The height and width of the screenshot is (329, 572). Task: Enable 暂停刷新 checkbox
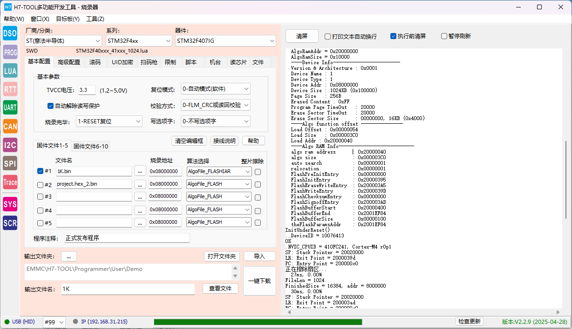click(444, 36)
